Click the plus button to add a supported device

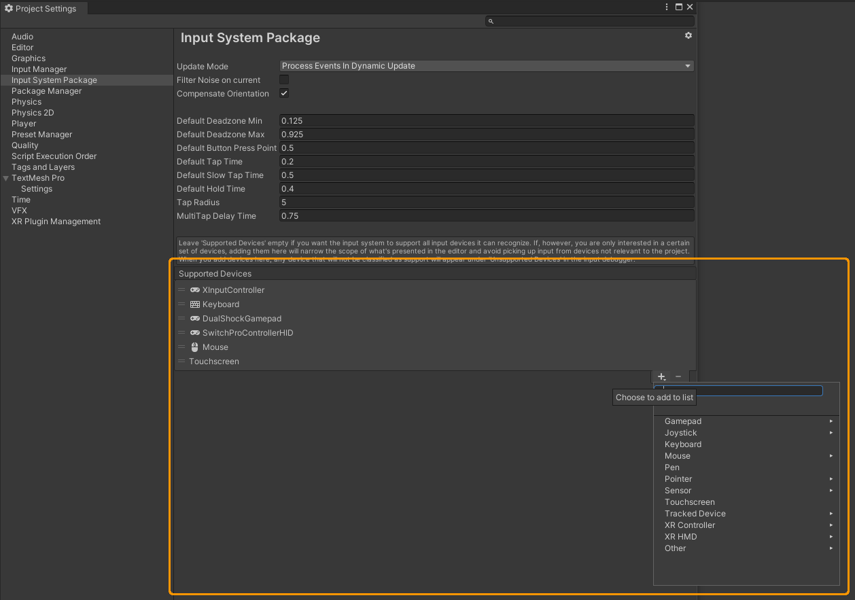661,376
